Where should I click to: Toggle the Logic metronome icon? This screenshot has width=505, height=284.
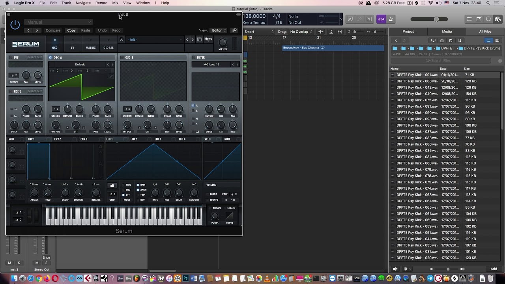391,19
